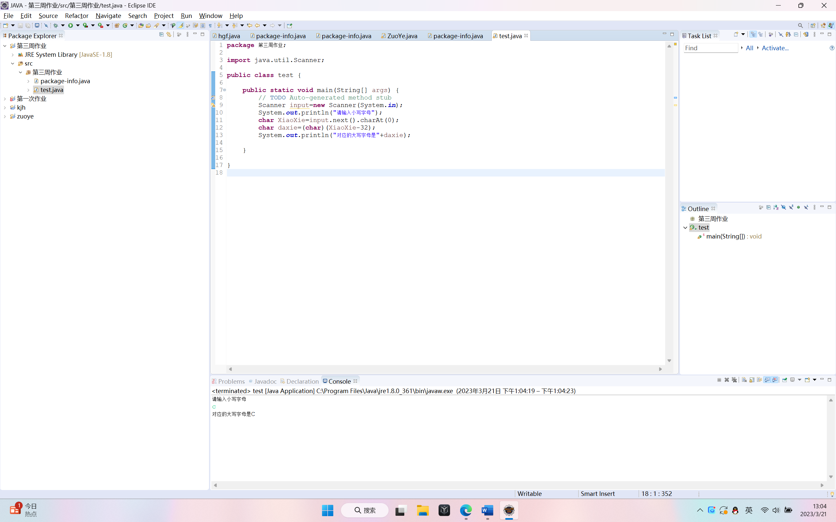Open the Refactor menu

tap(76, 16)
